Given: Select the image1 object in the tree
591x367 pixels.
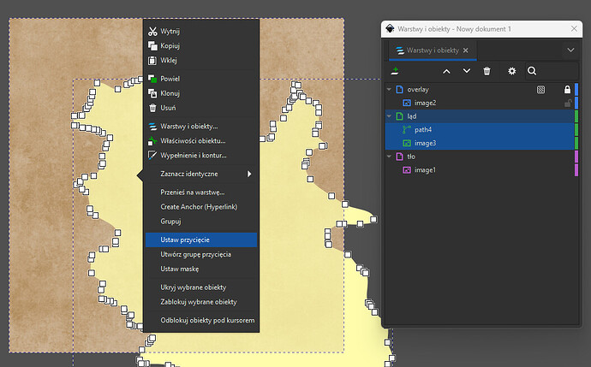Looking at the screenshot, I should [x=425, y=170].
